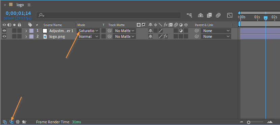Select the logo composition tab
The width and height of the screenshot is (280, 125).
coord(20,5)
